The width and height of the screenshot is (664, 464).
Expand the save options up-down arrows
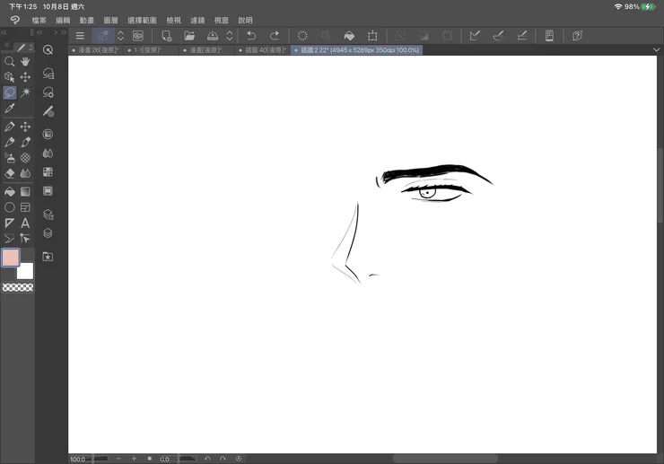[230, 36]
